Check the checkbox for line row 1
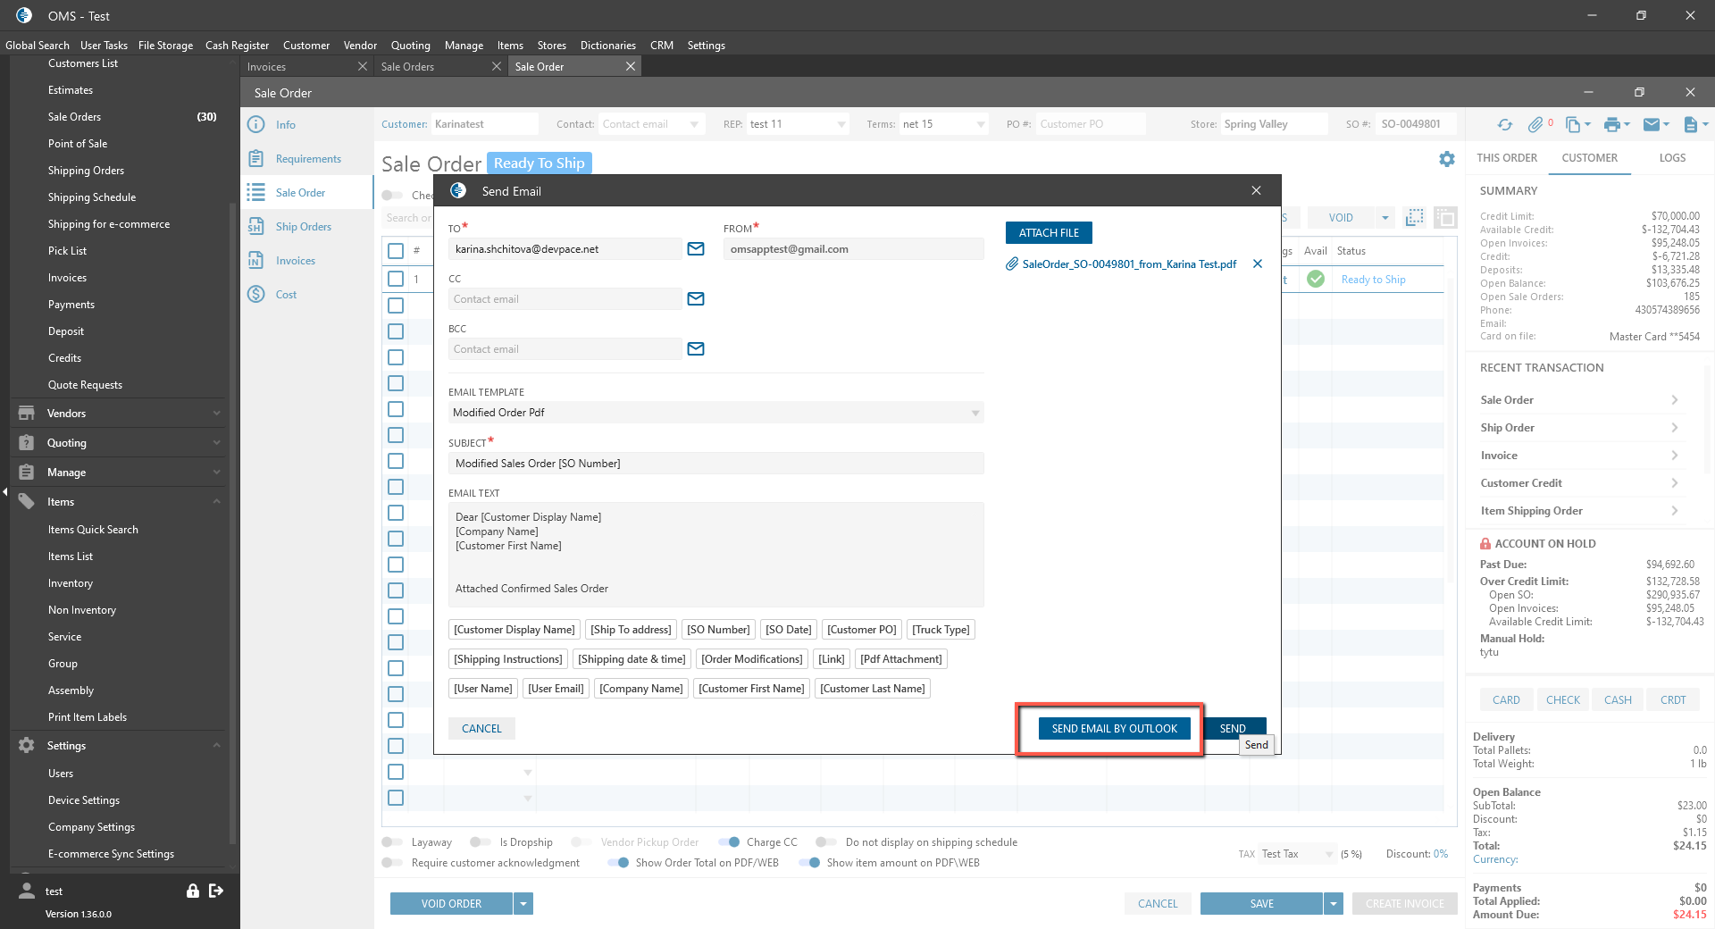 pyautogui.click(x=396, y=280)
